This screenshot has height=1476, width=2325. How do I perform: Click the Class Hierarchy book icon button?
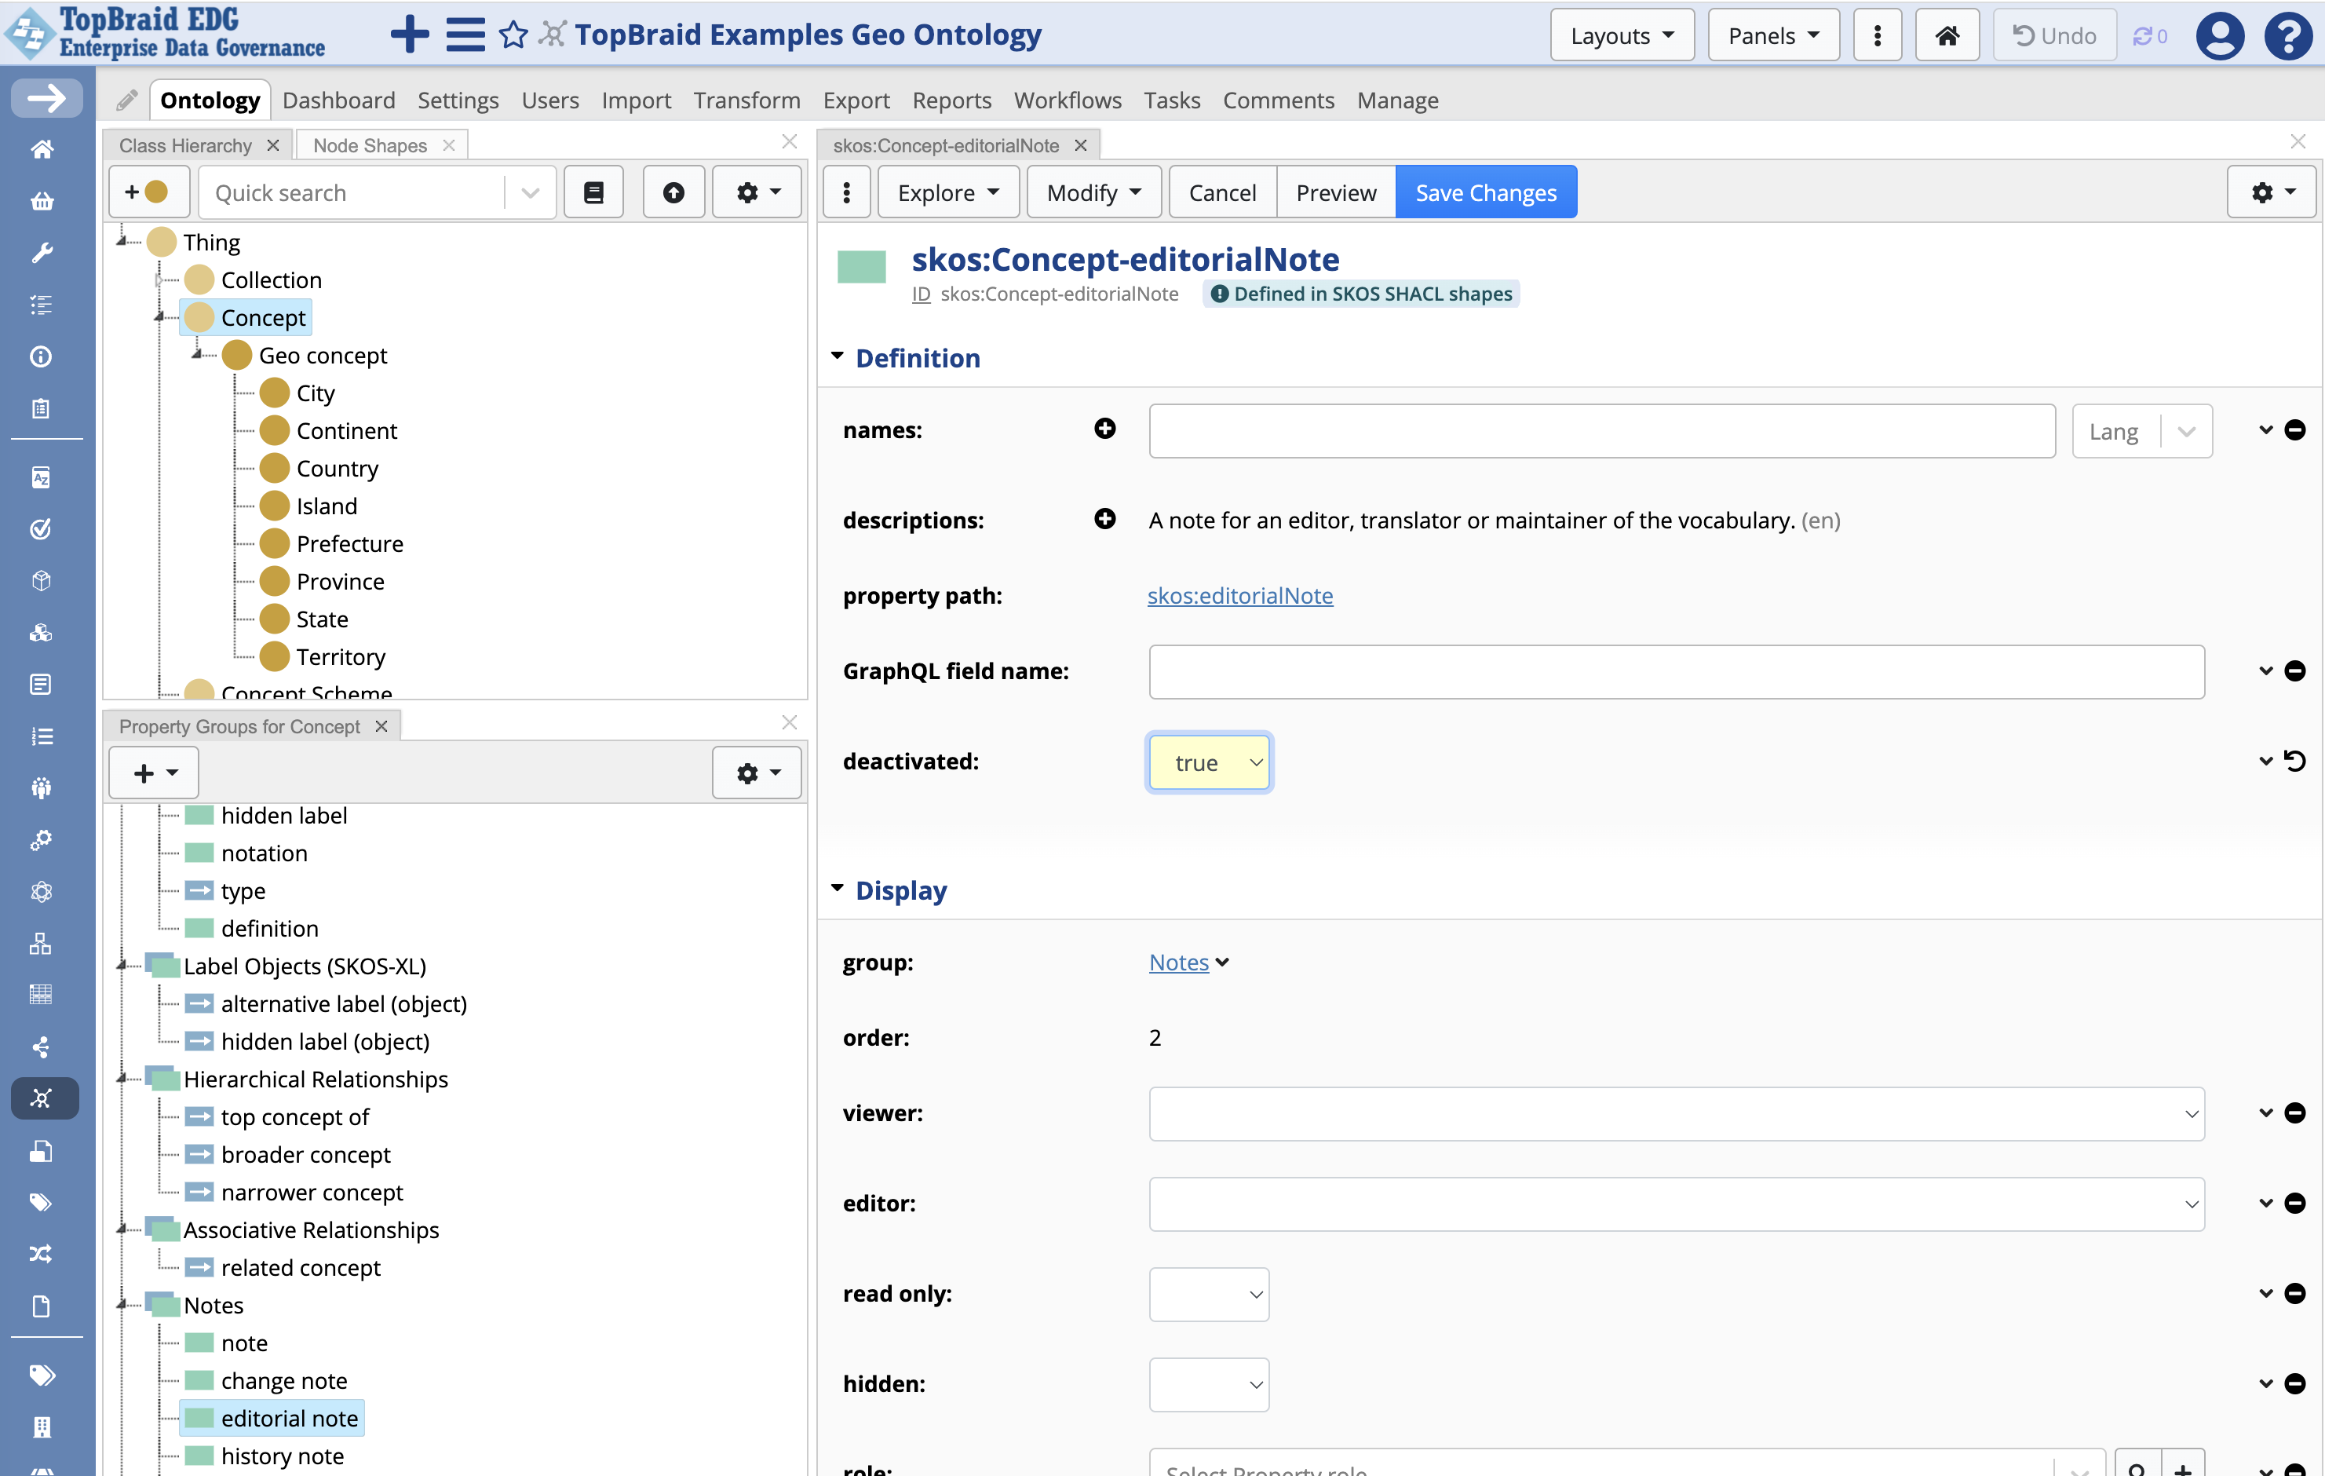click(x=593, y=192)
